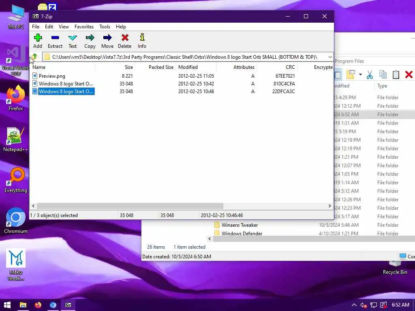
Task: Click the Paste clipboard icon in Explorer
Action: click(x=396, y=75)
